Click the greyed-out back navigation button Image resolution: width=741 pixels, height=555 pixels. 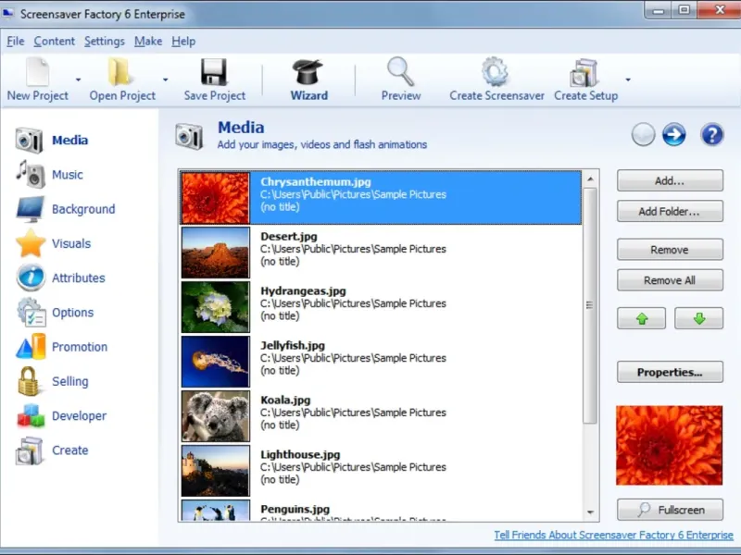(643, 135)
